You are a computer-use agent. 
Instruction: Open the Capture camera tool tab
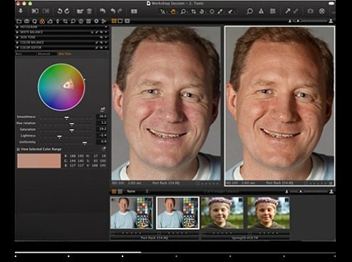coord(26,21)
